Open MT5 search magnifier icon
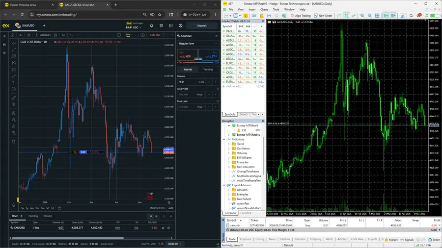442x248 pixels. [x=411, y=16]
